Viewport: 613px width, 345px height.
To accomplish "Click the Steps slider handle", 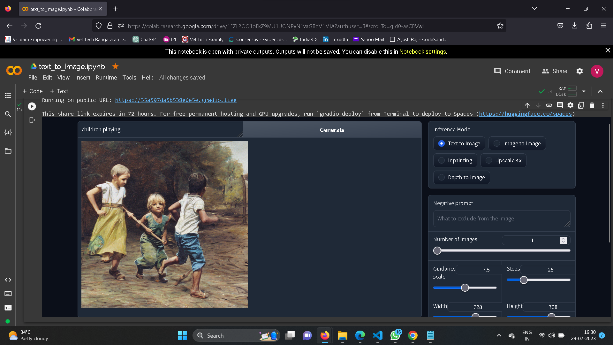I will point(524,280).
